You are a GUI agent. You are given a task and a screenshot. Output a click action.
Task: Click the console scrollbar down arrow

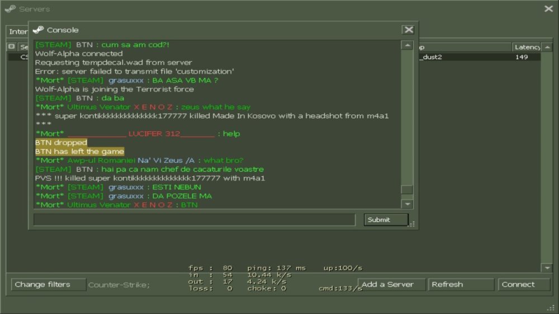coord(407,204)
